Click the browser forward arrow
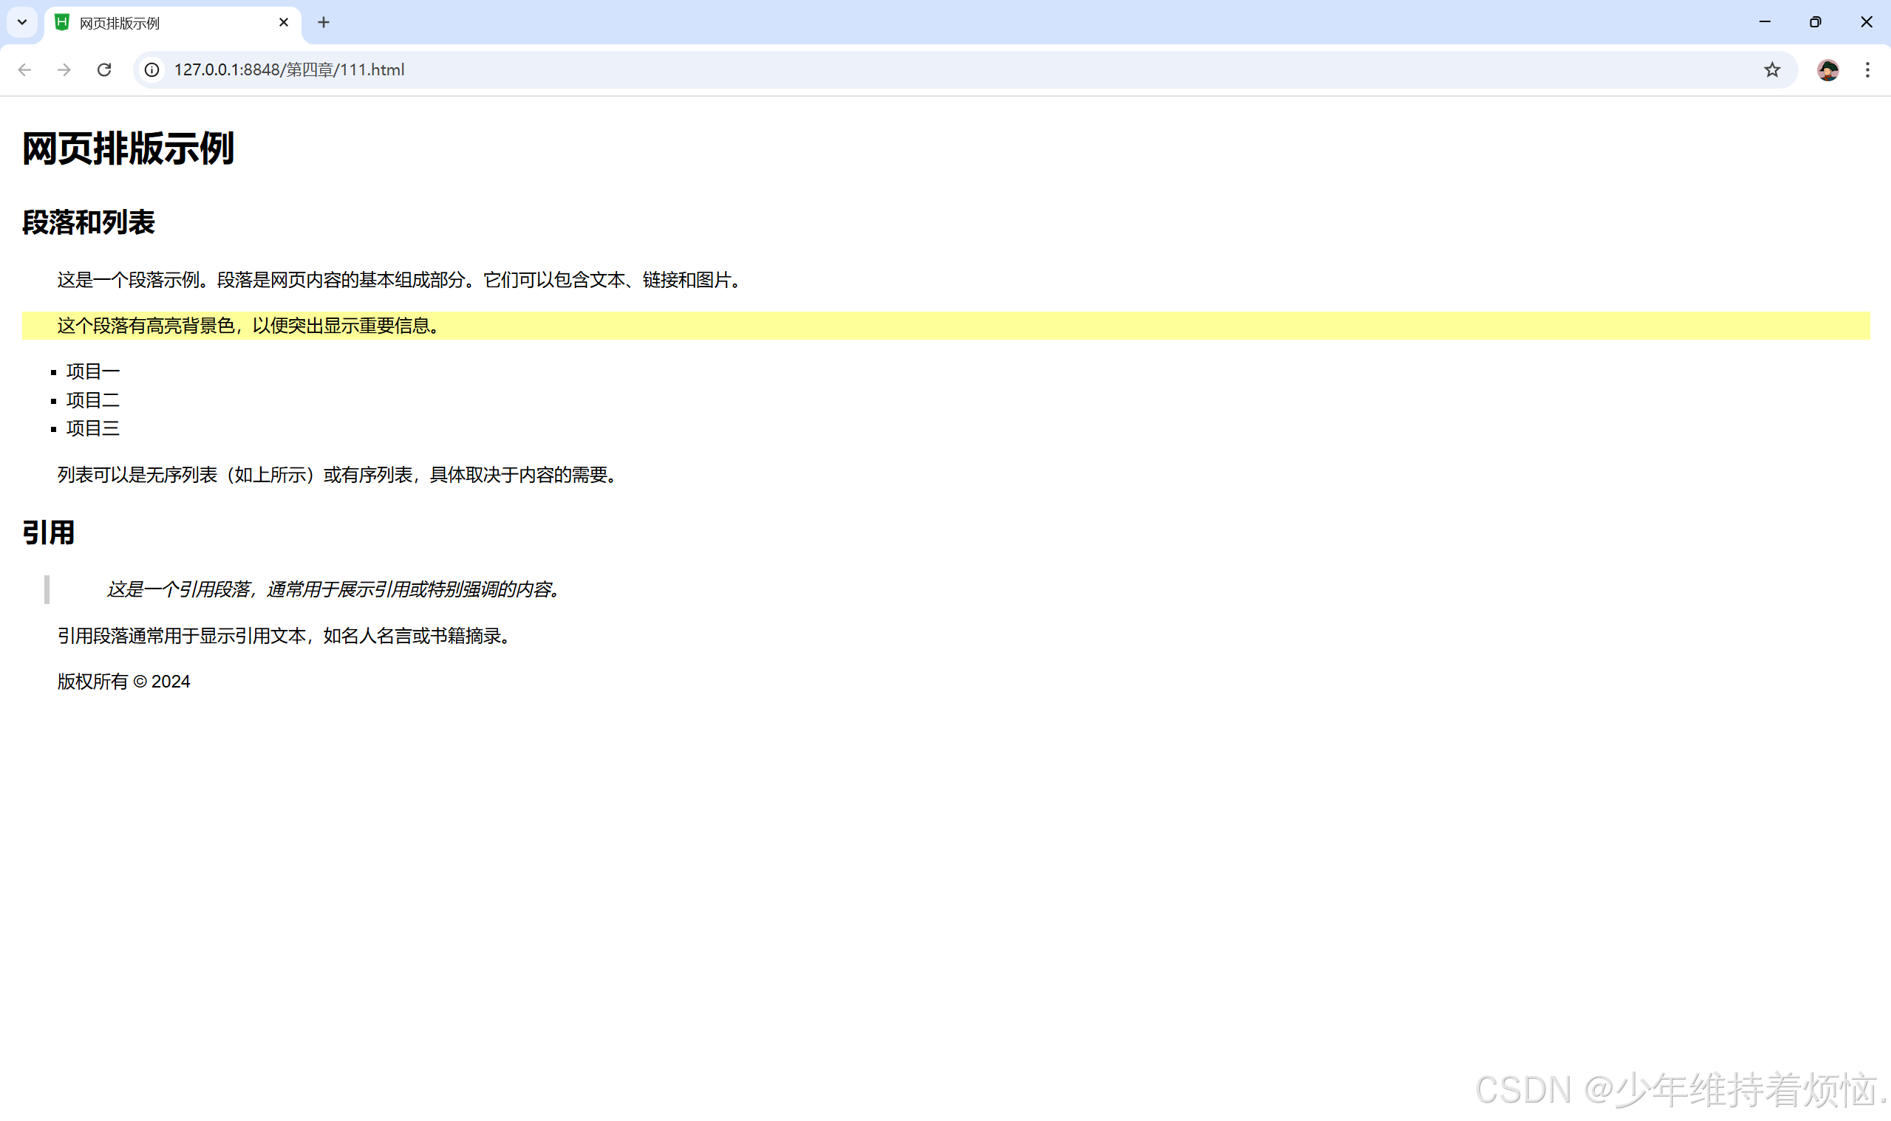 click(x=64, y=69)
